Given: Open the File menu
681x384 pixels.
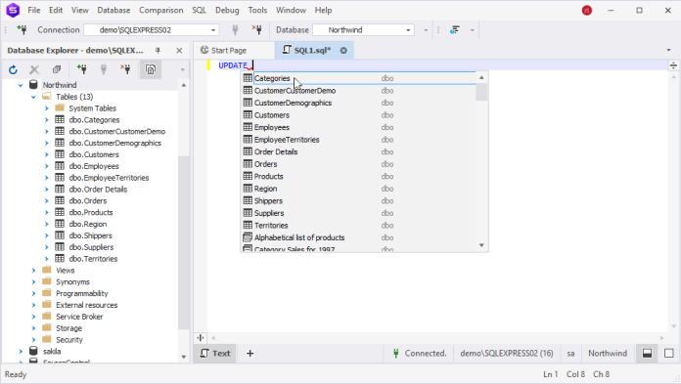Looking at the screenshot, I should (x=34, y=10).
